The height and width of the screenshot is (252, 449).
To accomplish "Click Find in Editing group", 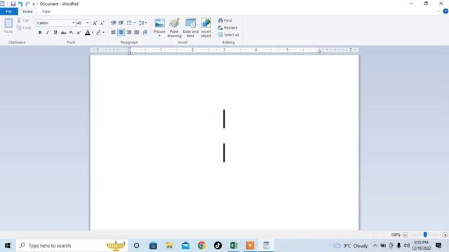I will pyautogui.click(x=225, y=20).
